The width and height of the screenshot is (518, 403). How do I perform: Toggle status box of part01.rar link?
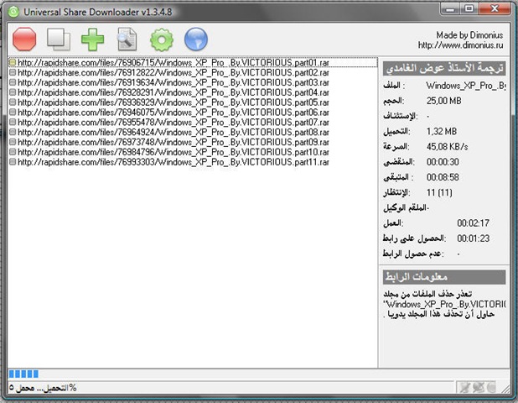(x=13, y=62)
